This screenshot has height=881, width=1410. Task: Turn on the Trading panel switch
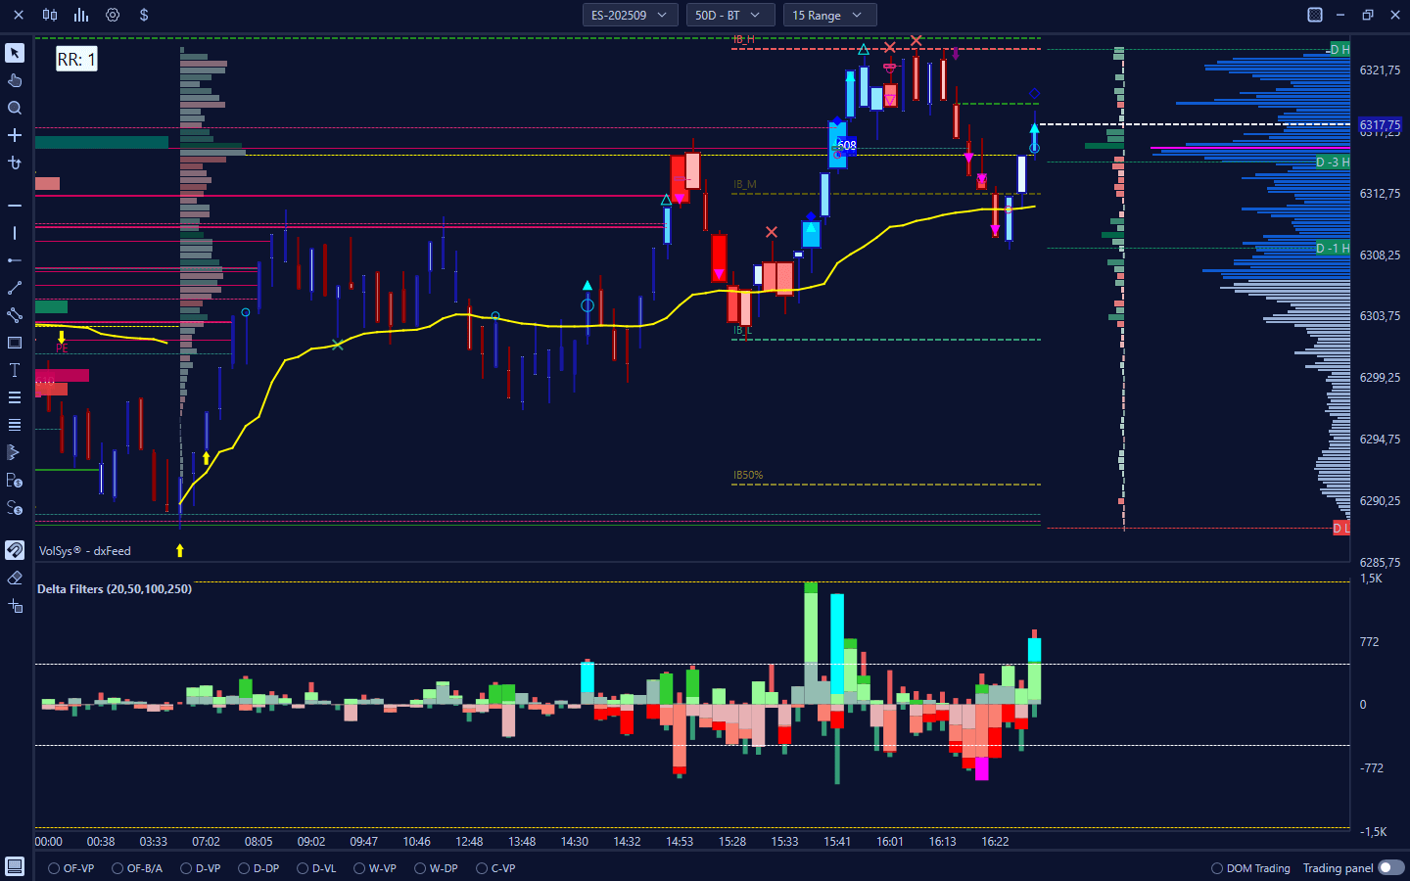[x=1390, y=868]
